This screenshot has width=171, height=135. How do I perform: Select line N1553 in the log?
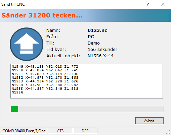(45, 81)
